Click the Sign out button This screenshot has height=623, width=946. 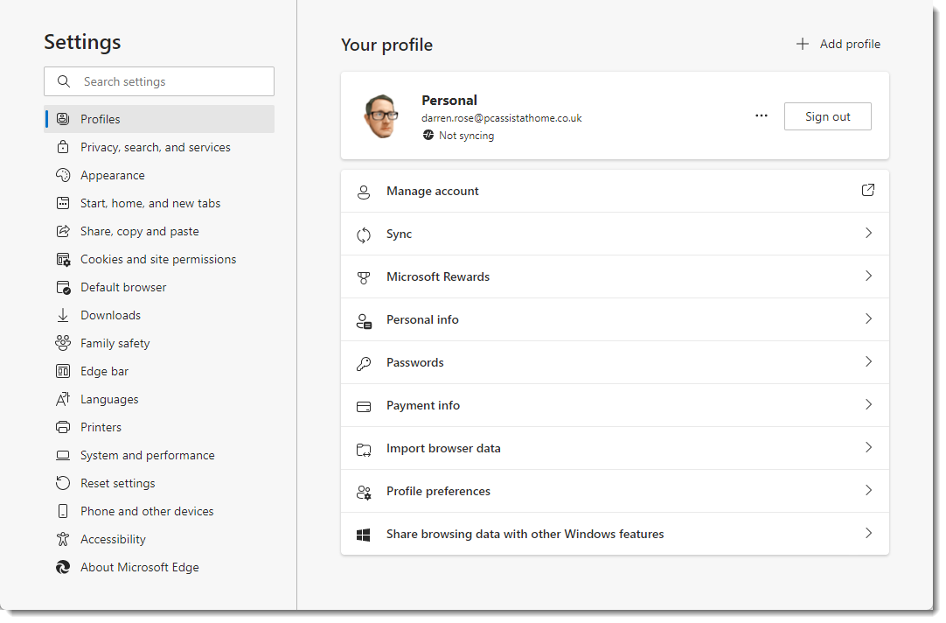[828, 116]
